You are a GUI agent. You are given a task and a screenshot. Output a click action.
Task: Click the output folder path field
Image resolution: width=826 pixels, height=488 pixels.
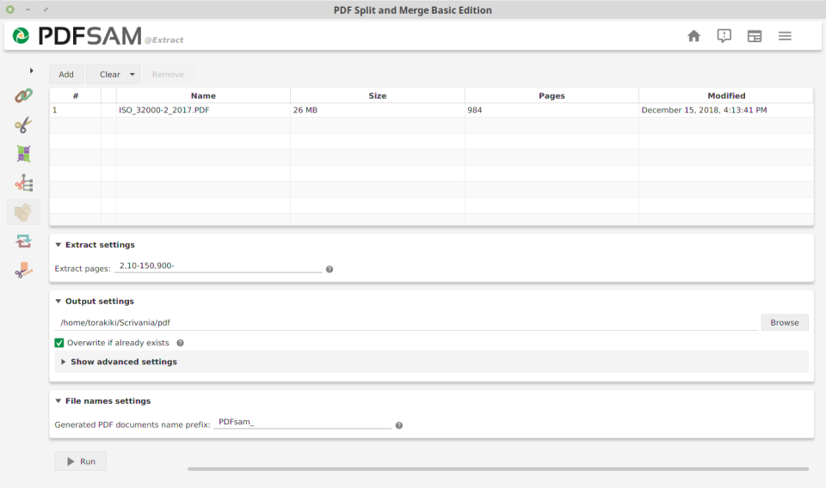tap(406, 322)
